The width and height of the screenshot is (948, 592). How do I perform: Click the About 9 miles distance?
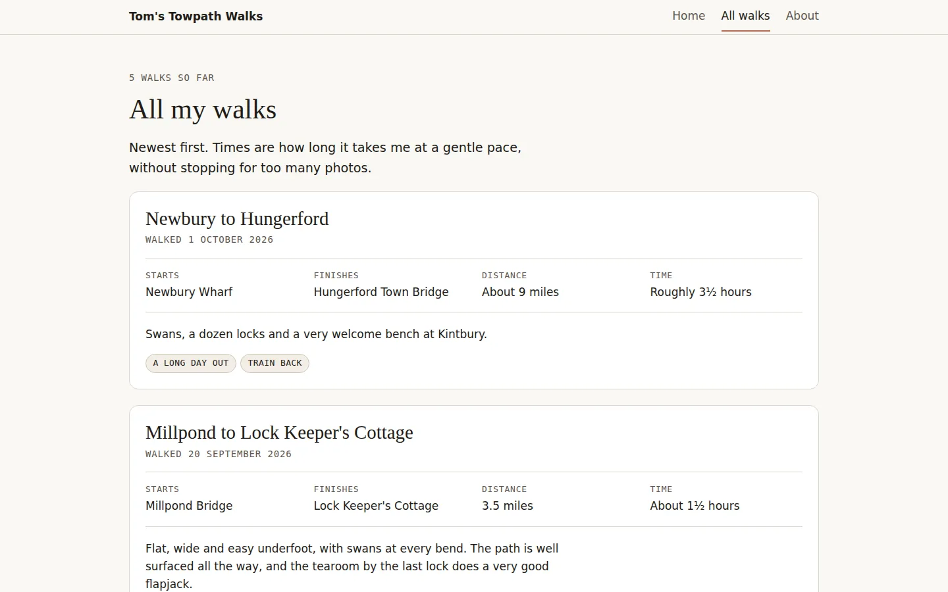click(x=520, y=292)
